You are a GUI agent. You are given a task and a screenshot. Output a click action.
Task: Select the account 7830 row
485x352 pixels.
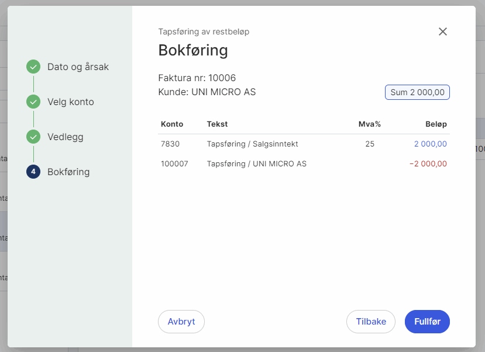click(x=171, y=144)
